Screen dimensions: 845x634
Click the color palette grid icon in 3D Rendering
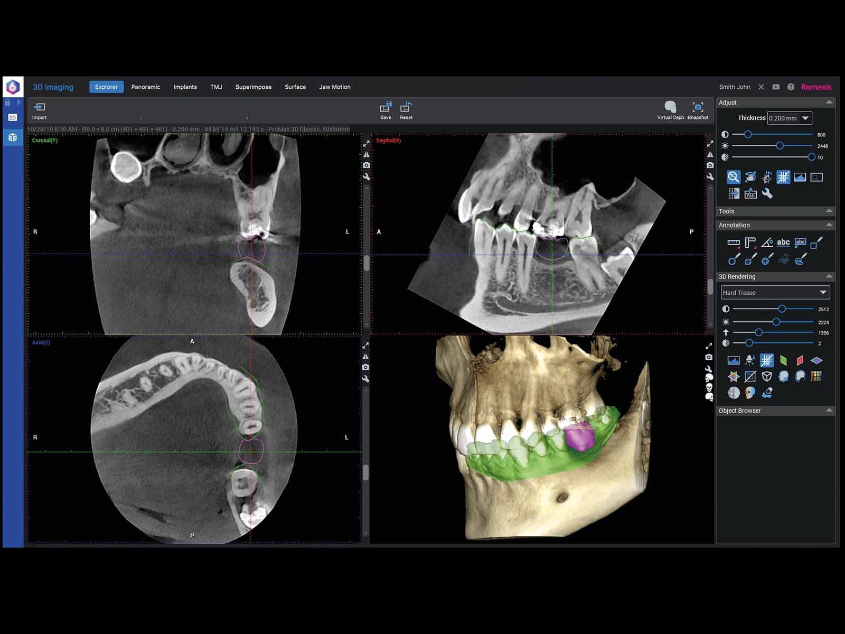point(816,376)
